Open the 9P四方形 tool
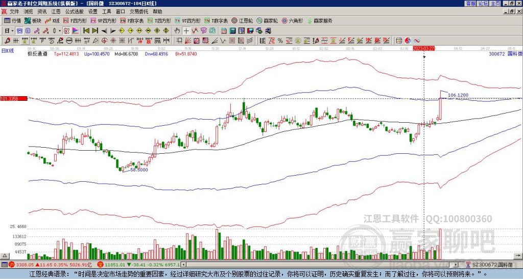The width and height of the screenshot is (523, 279). tap(104, 20)
